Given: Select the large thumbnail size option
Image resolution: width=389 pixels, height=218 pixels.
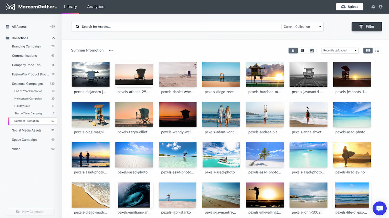Looking at the screenshot, I should click(312, 50).
